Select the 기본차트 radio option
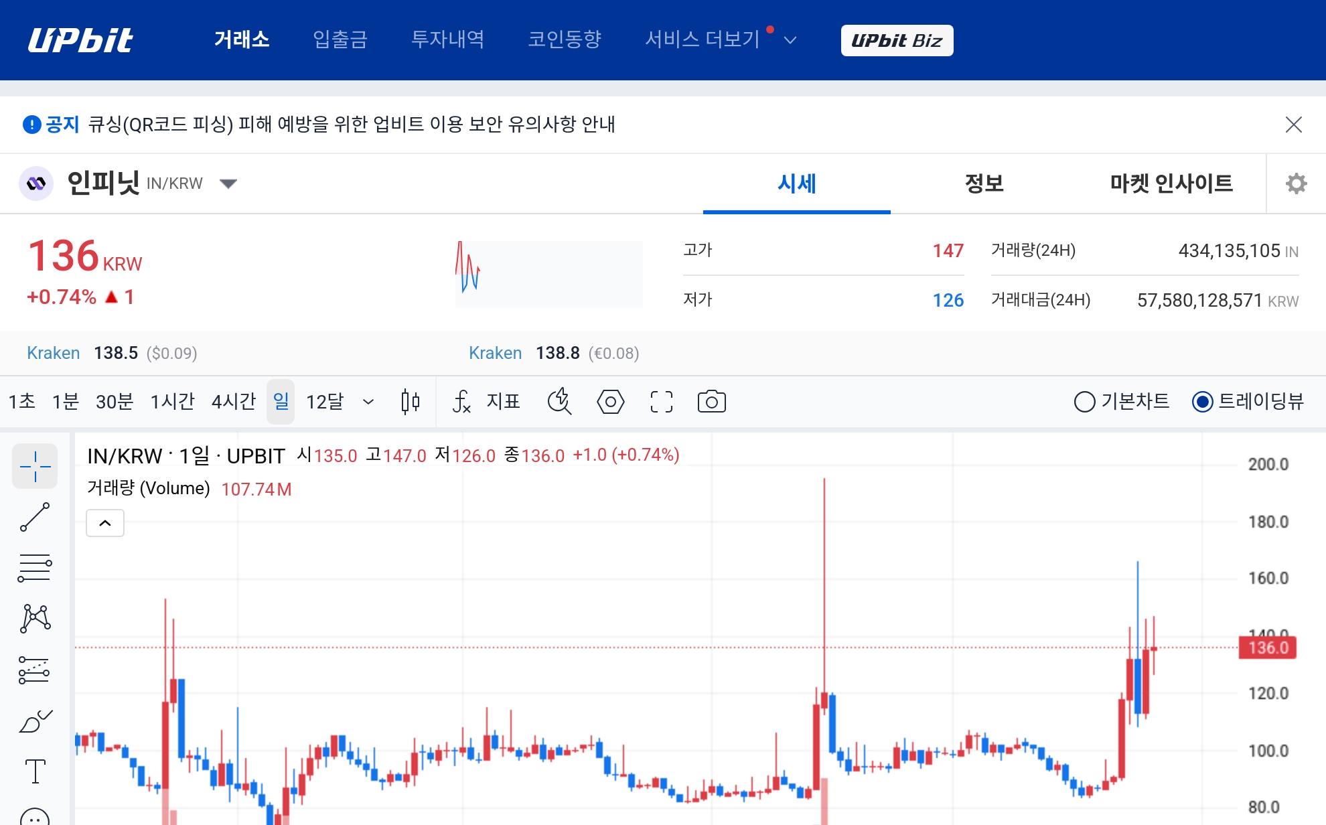The width and height of the screenshot is (1326, 825). [x=1122, y=401]
